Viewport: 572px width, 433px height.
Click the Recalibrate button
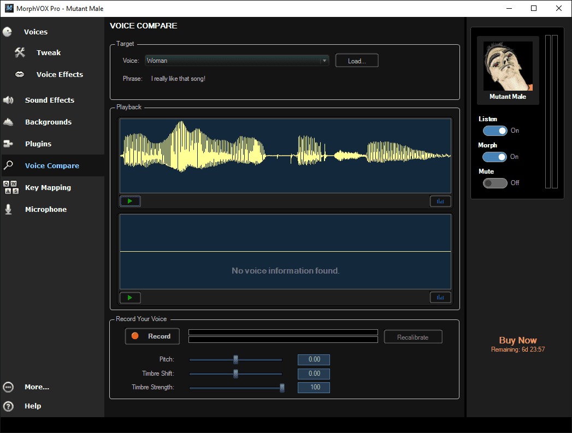pyautogui.click(x=413, y=337)
